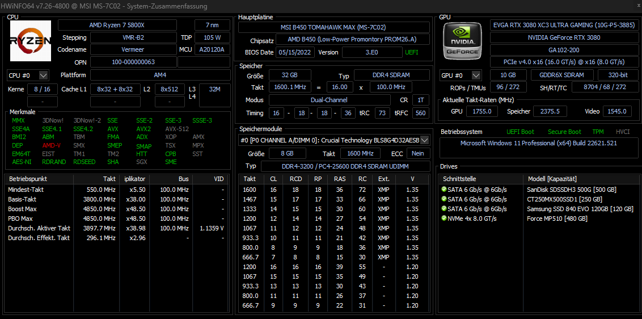Click the VID column header

(x=210, y=179)
